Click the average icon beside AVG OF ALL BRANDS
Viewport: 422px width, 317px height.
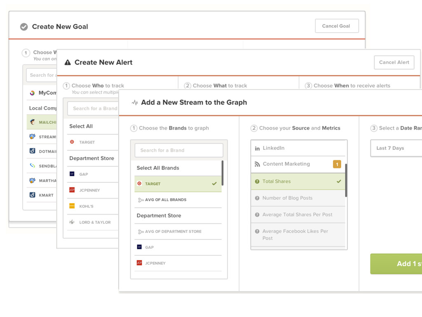[x=141, y=200]
